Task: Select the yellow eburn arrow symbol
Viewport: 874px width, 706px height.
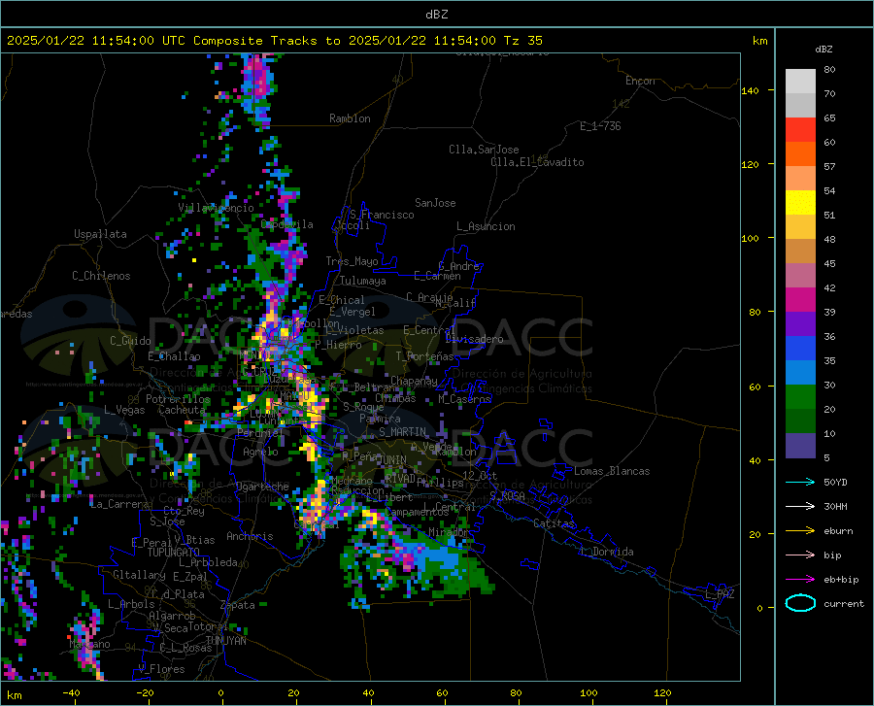Action: tap(800, 531)
